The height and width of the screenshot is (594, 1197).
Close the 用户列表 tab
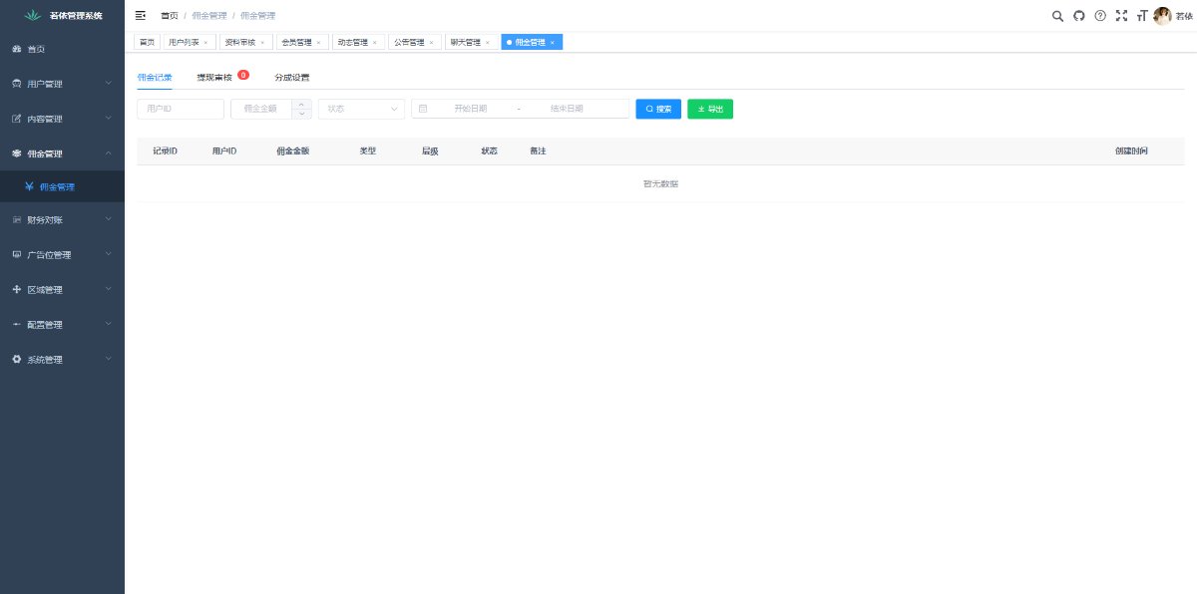tap(205, 43)
